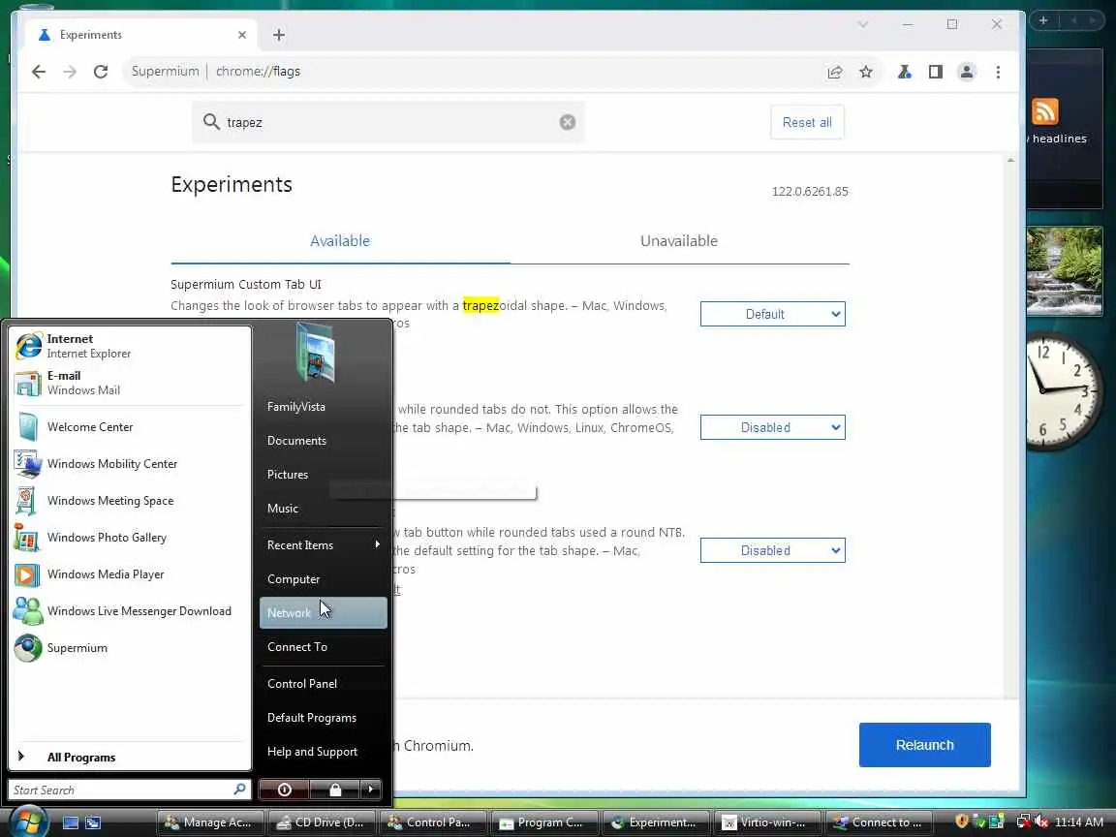Relaunch the browser to apply changes
This screenshot has width=1116, height=837.
[924, 744]
